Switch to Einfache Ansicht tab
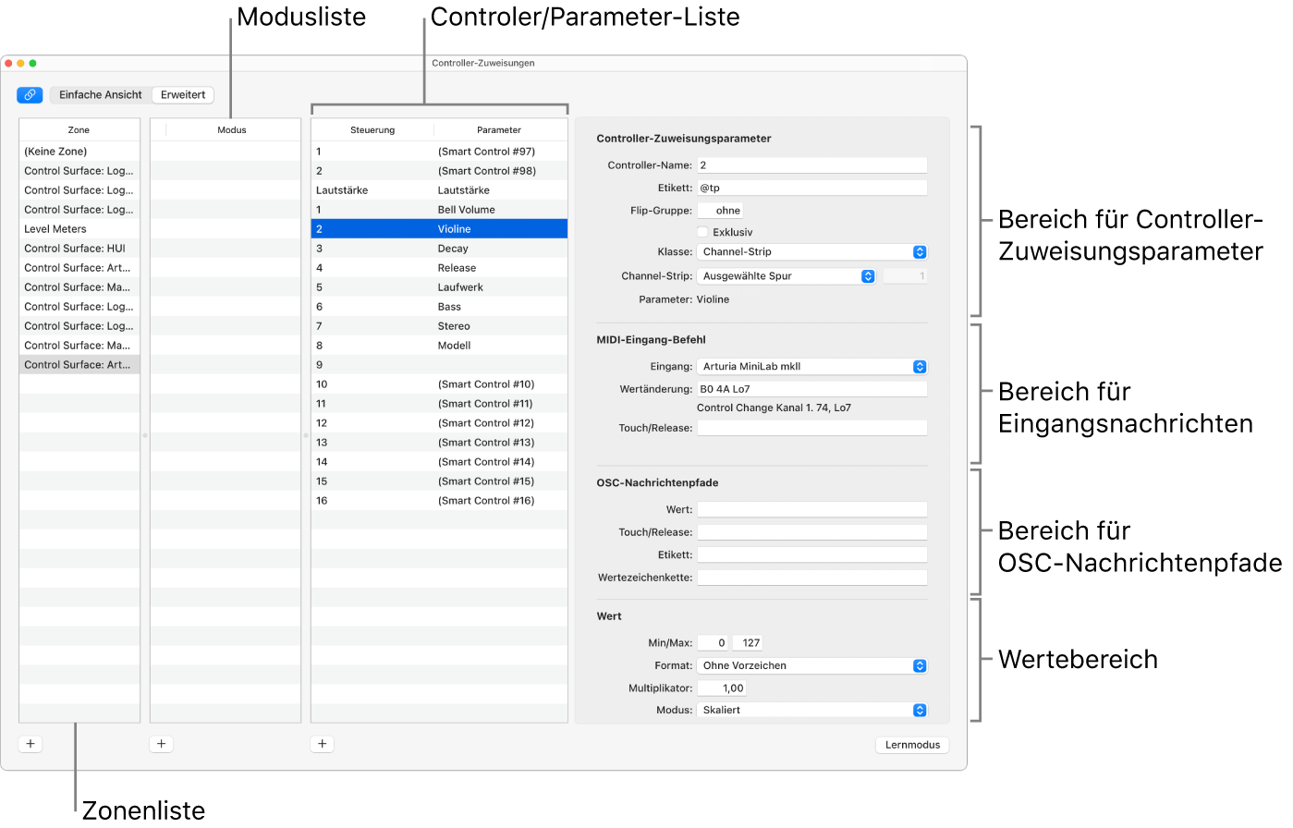This screenshot has width=1293, height=828. pos(101,95)
